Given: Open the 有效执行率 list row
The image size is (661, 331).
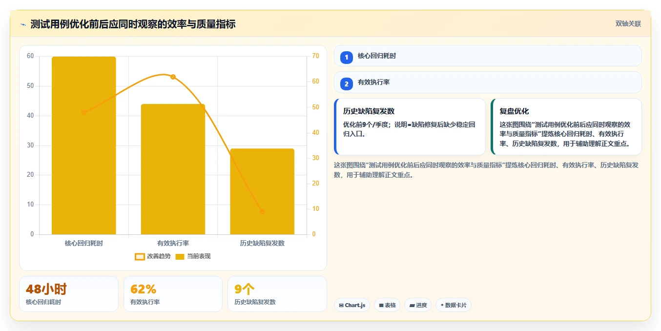Looking at the screenshot, I should click(x=488, y=83).
